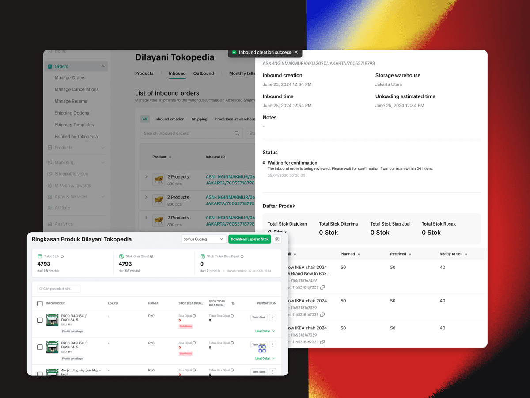The width and height of the screenshot is (530, 398).
Task: Tick checkbox for first PR0D FI4SH54L3 row
Action: 40,320
